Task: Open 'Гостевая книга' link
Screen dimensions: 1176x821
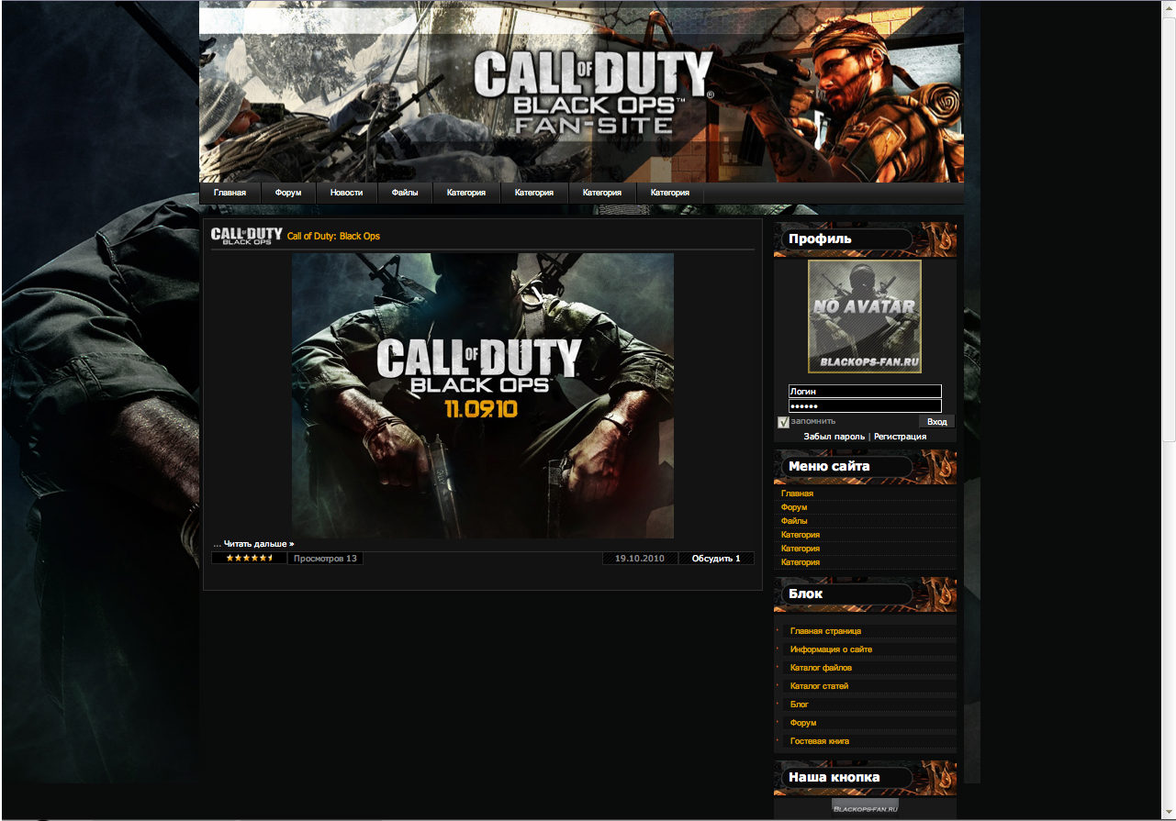Action: tap(820, 741)
